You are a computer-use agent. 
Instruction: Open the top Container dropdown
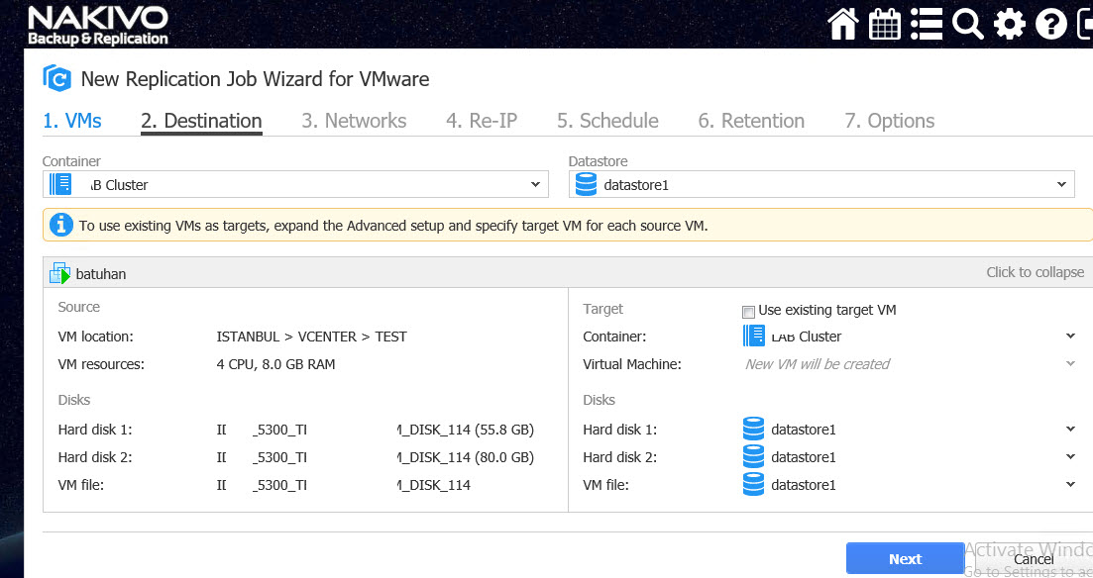(x=295, y=184)
